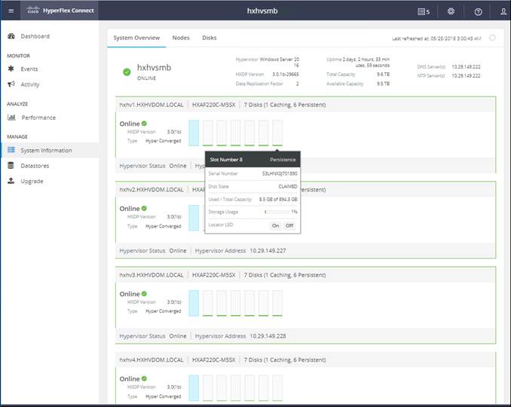Select hxhv1 caching disk slot
511x407 pixels.
194,133
